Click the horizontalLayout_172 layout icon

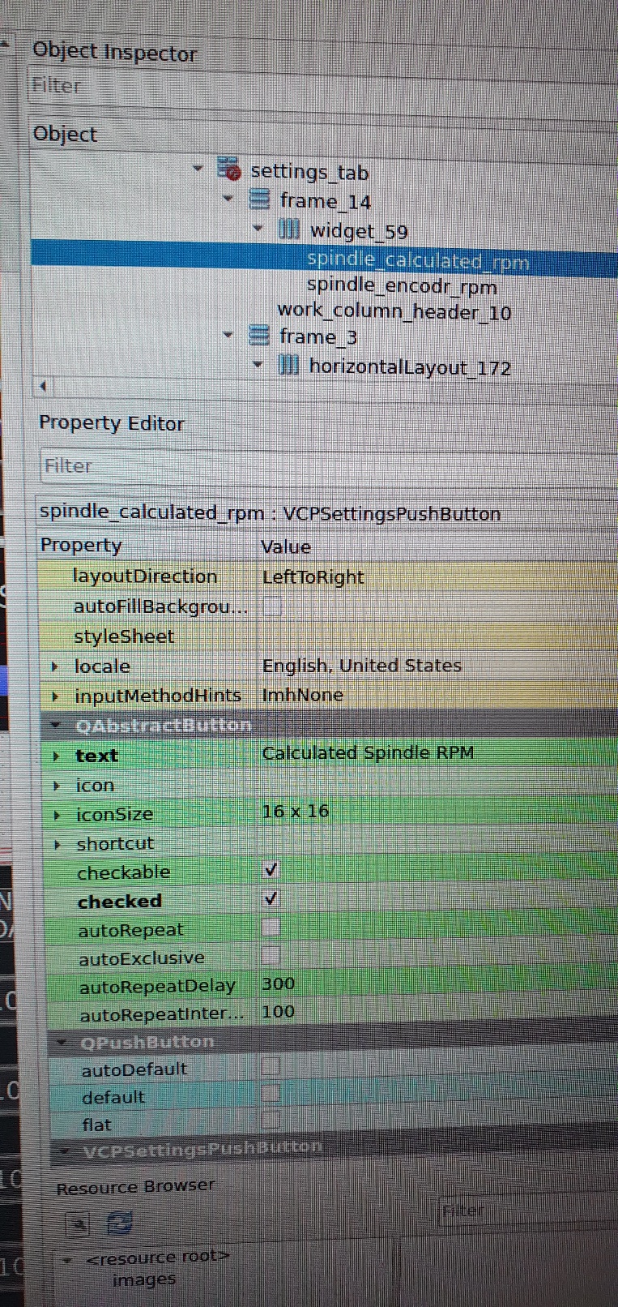pyautogui.click(x=288, y=365)
